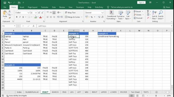Click the Accounting Number Format icon
Viewport: 174px width, 97px height.
(x=87, y=17)
